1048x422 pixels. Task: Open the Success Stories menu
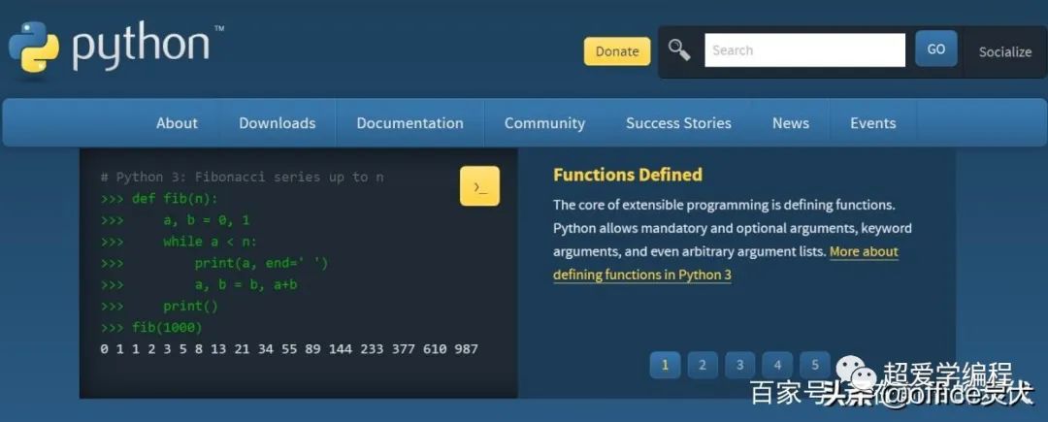678,123
